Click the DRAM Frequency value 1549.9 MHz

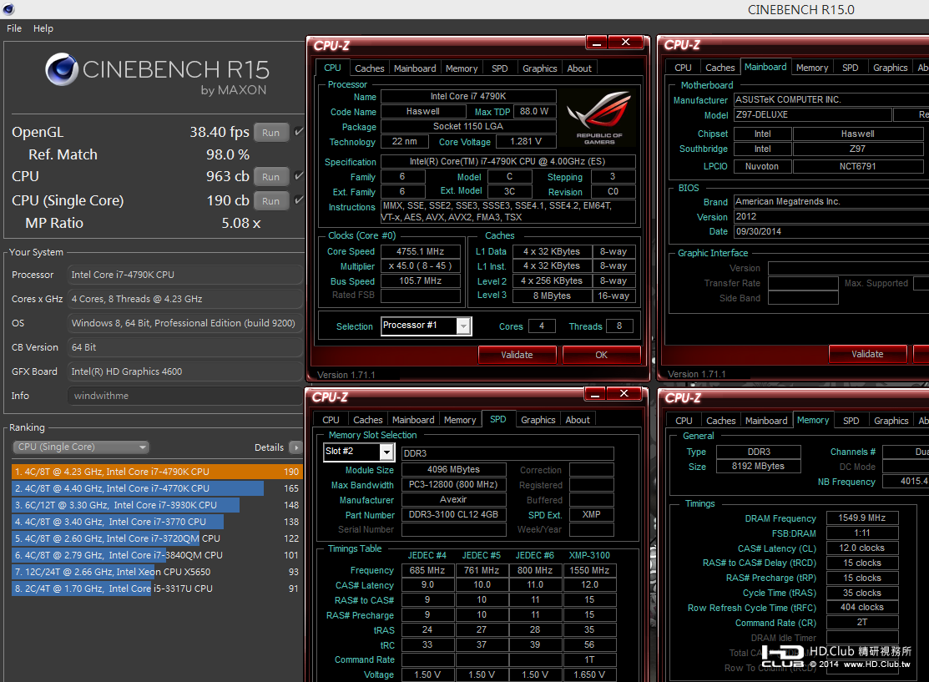[x=862, y=518]
